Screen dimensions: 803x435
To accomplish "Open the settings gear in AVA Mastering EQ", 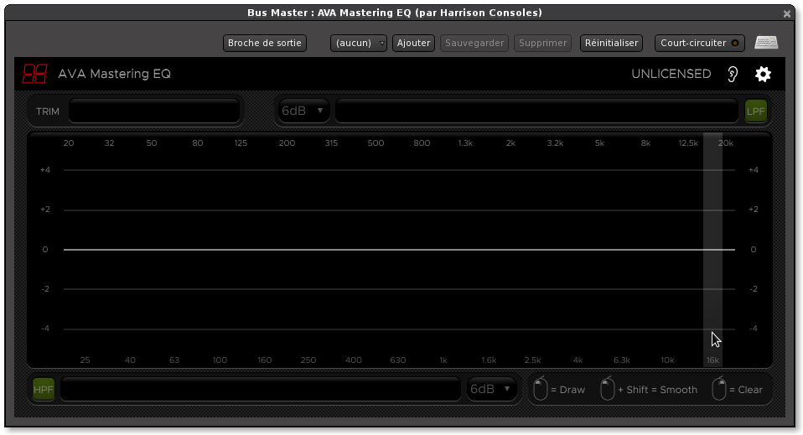I will coord(763,75).
